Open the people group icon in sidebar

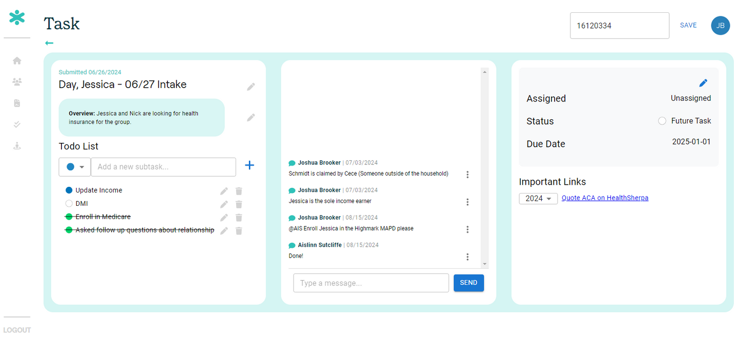click(17, 82)
